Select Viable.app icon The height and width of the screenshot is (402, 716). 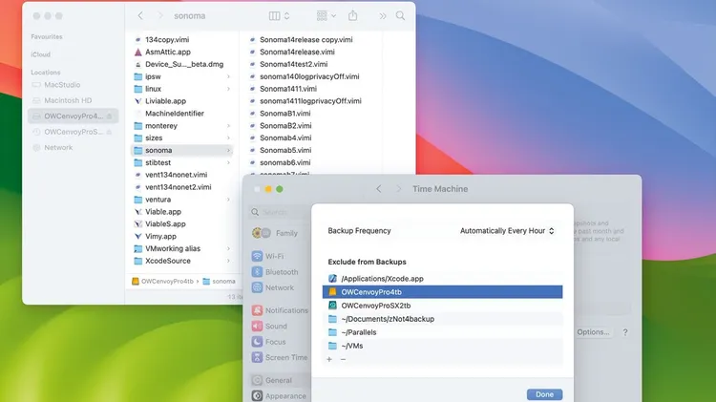coord(137,212)
